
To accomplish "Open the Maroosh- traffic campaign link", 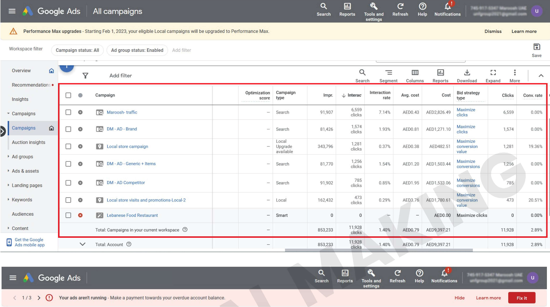I will [x=122, y=112].
